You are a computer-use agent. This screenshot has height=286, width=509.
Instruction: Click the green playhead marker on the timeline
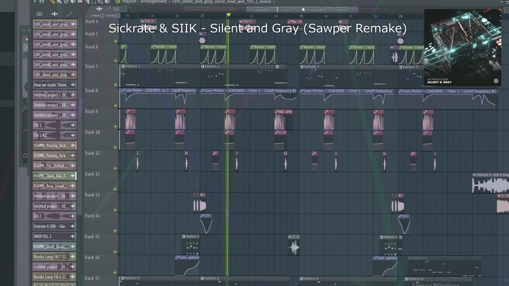[228, 15]
